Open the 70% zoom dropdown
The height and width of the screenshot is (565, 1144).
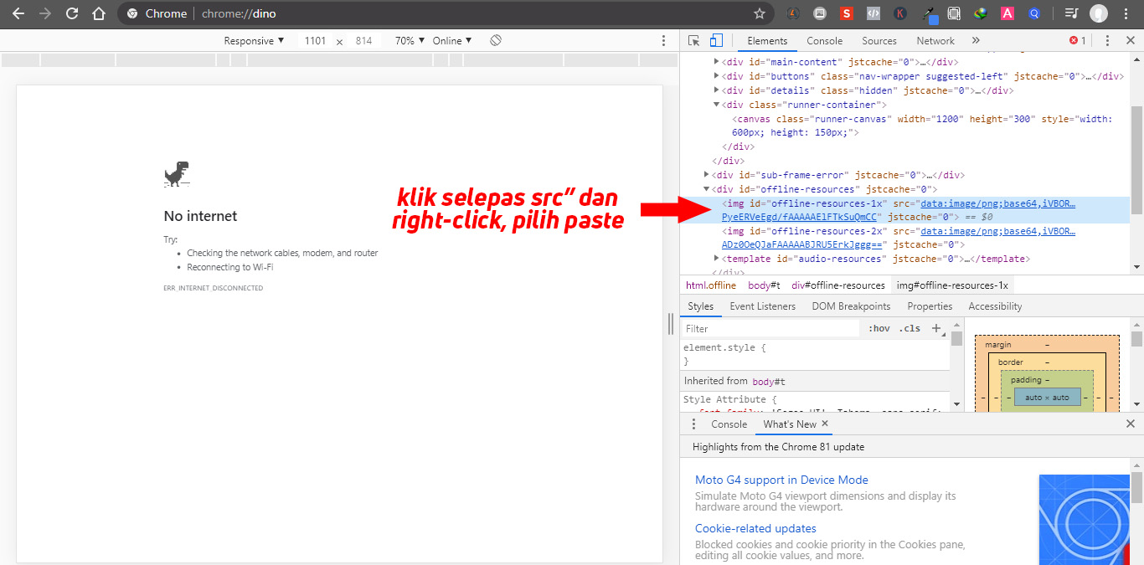coord(410,40)
